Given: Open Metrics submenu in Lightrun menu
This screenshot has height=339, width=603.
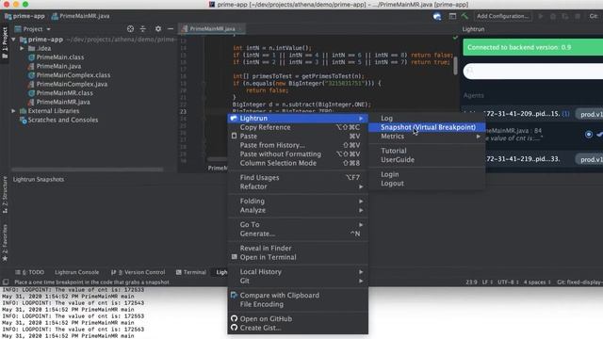Looking at the screenshot, I should [x=427, y=137].
